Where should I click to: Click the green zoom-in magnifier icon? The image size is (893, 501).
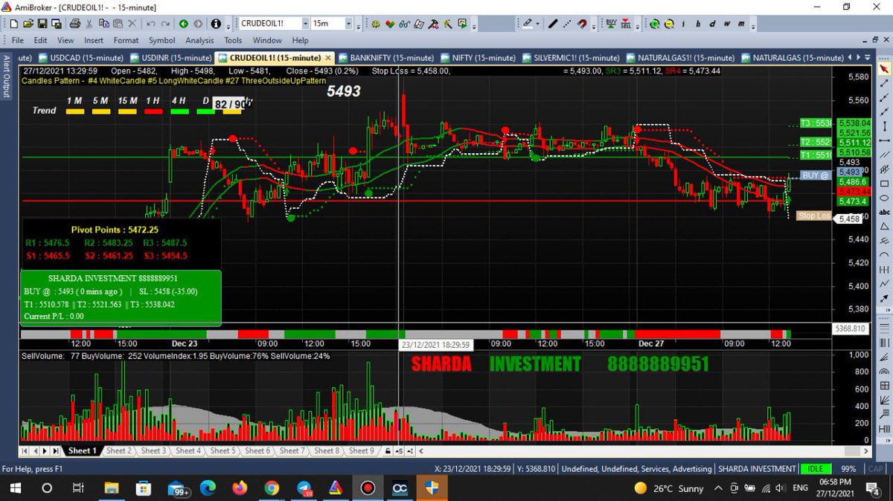pyautogui.click(x=655, y=24)
